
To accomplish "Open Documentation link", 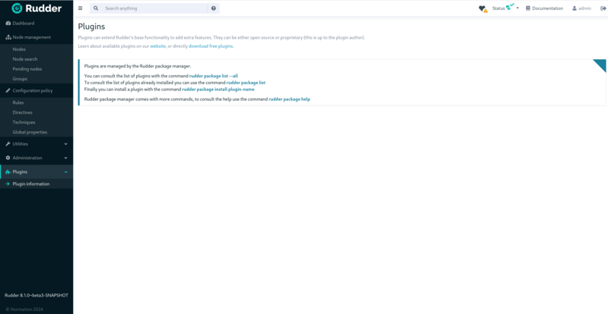I will click(544, 8).
